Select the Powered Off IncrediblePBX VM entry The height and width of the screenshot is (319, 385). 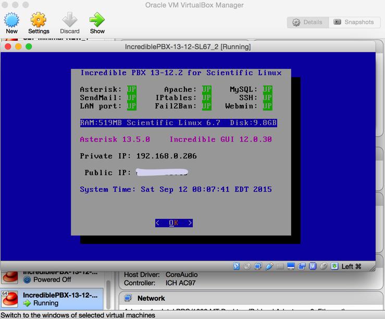[52, 277]
